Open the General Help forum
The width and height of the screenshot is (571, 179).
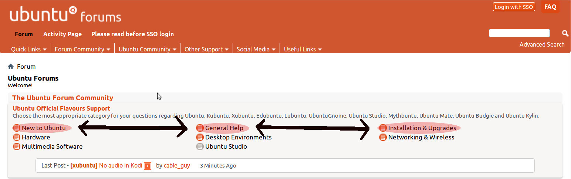pyautogui.click(x=224, y=128)
